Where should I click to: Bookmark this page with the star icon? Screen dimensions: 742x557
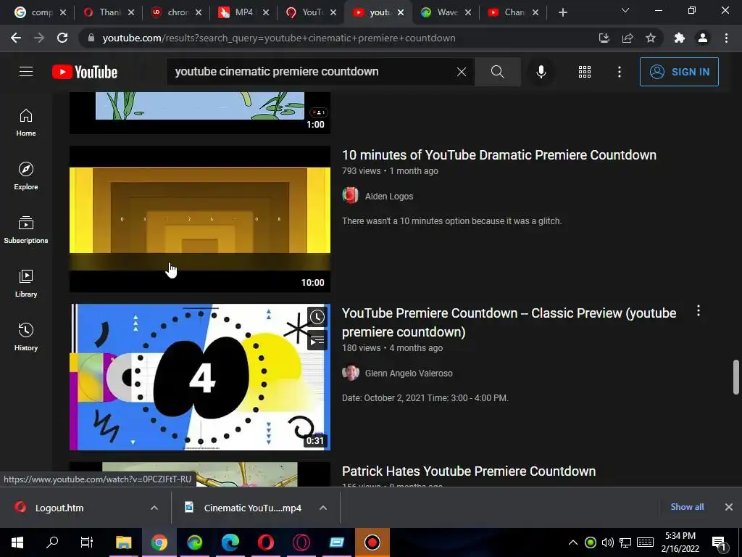pyautogui.click(x=651, y=38)
